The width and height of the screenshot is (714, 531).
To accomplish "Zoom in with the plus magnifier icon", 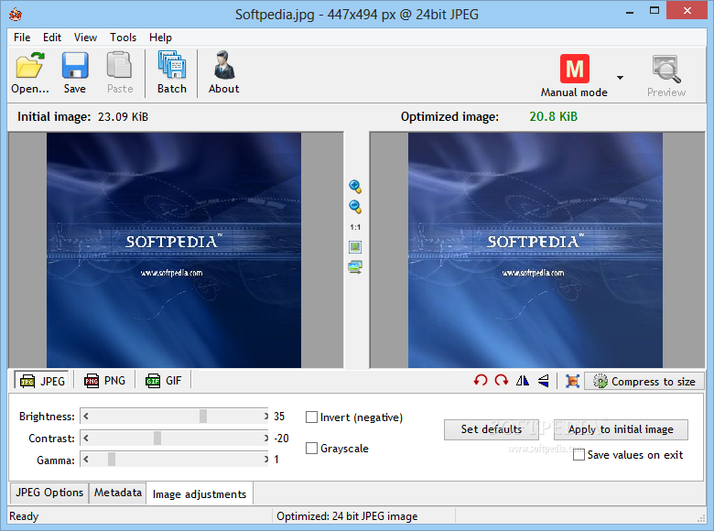I will click(x=355, y=186).
